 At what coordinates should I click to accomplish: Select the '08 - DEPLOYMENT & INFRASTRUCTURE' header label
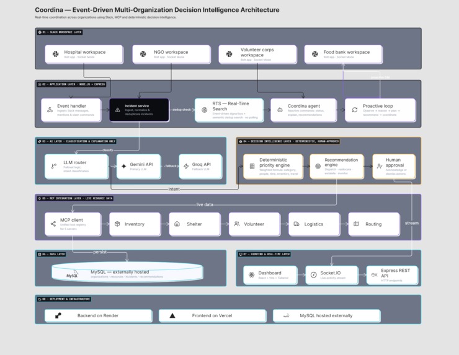pyautogui.click(x=64, y=299)
